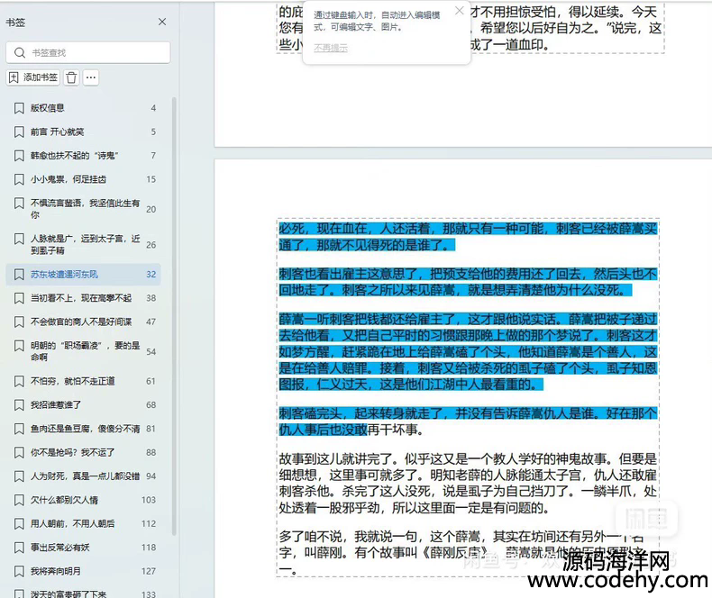Click page number 127 in bookmark list
This screenshot has height=598, width=712.
[149, 571]
